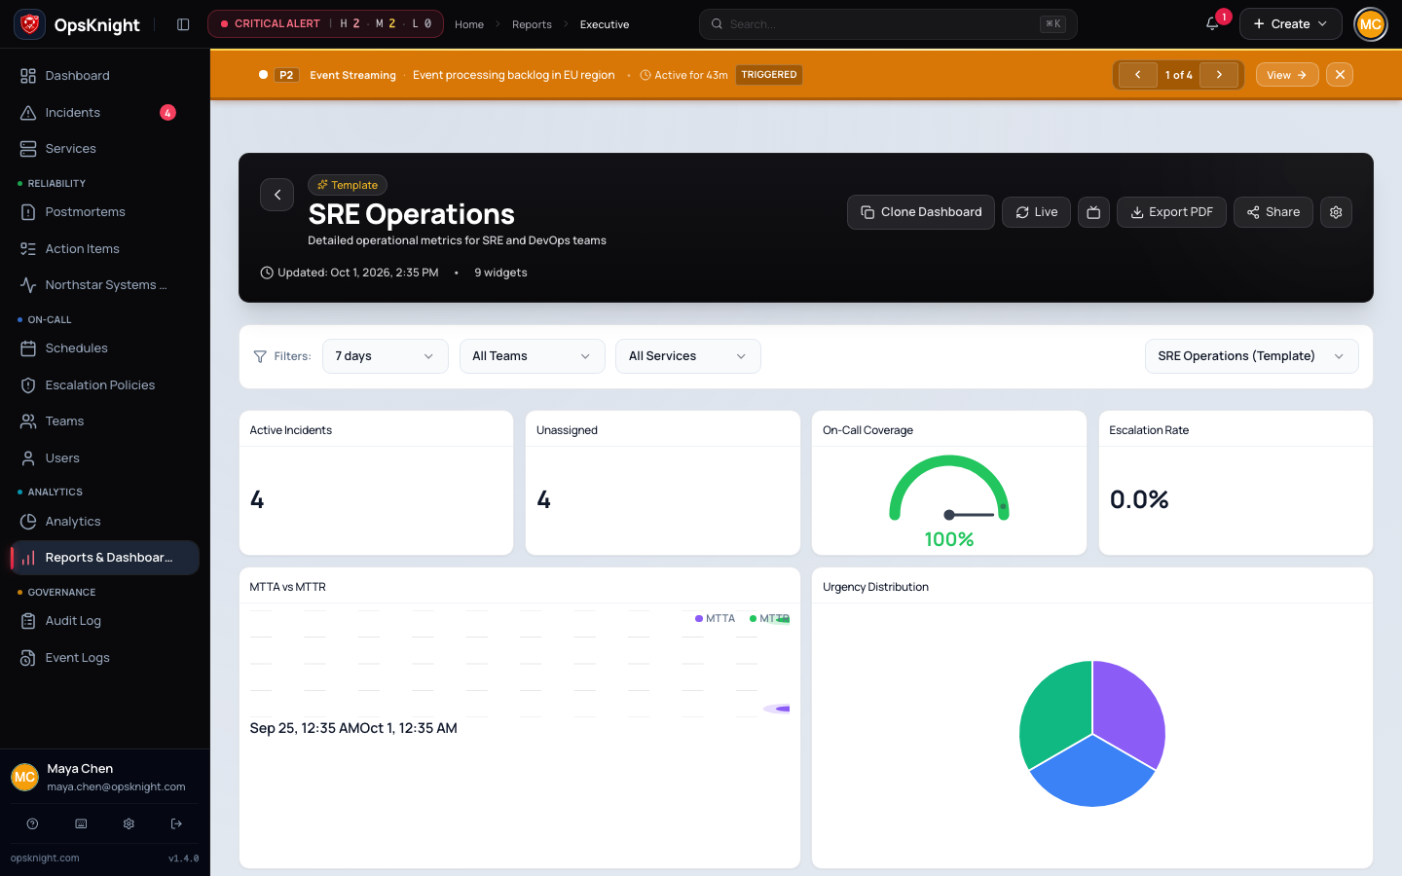Open the dashboard settings gear
Viewport: 1402px width, 876px height.
point(1336,212)
